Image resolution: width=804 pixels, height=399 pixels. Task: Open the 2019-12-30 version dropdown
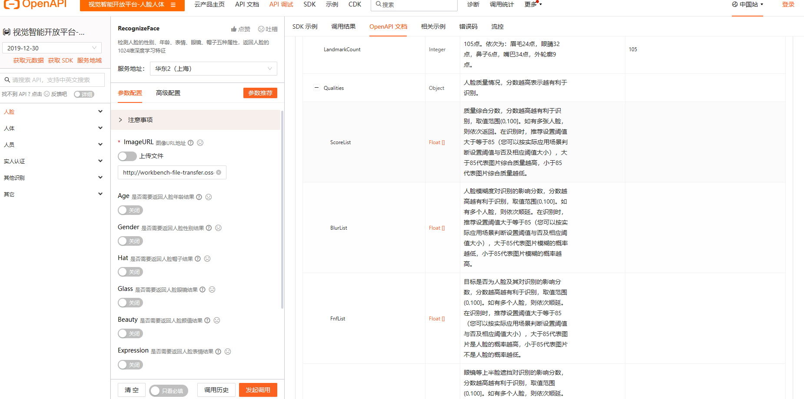pyautogui.click(x=52, y=48)
